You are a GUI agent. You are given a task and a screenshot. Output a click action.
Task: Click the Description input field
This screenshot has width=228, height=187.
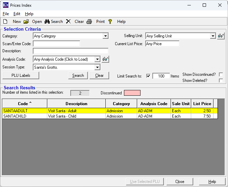(71, 51)
